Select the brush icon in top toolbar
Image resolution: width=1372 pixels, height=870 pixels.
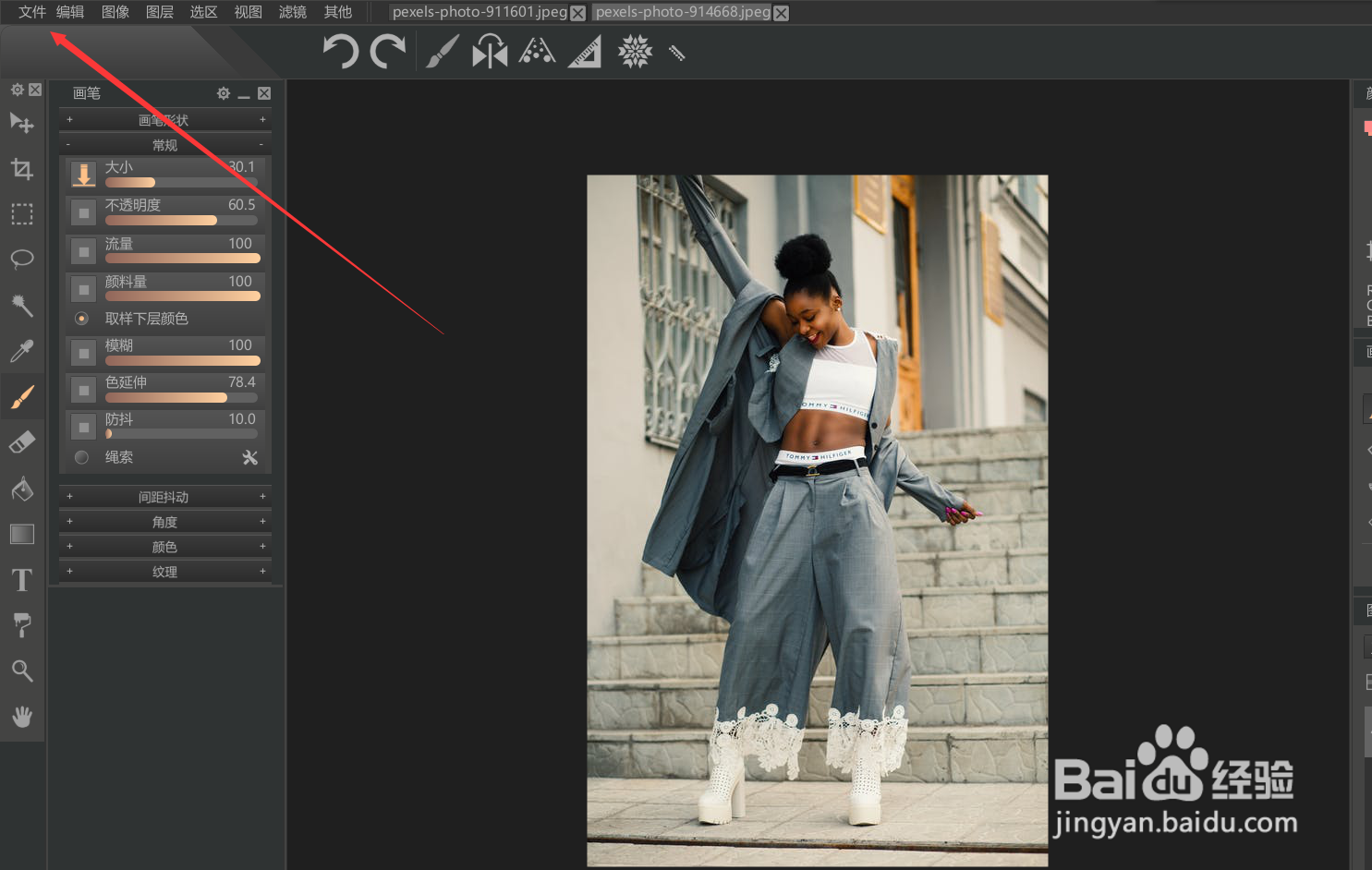coord(443,52)
